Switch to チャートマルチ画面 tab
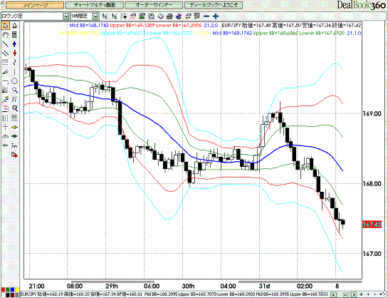 tap(95, 5)
